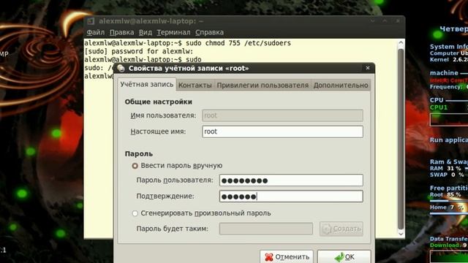Click the terminal window title icon
The image size is (468, 263).
pos(91,21)
